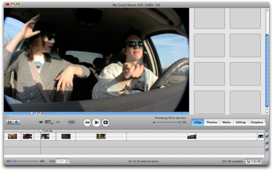Image resolution: width=273 pixels, height=171 pixels.
Task: Click the timeline horizontal scrollbar
Action: [x=134, y=156]
